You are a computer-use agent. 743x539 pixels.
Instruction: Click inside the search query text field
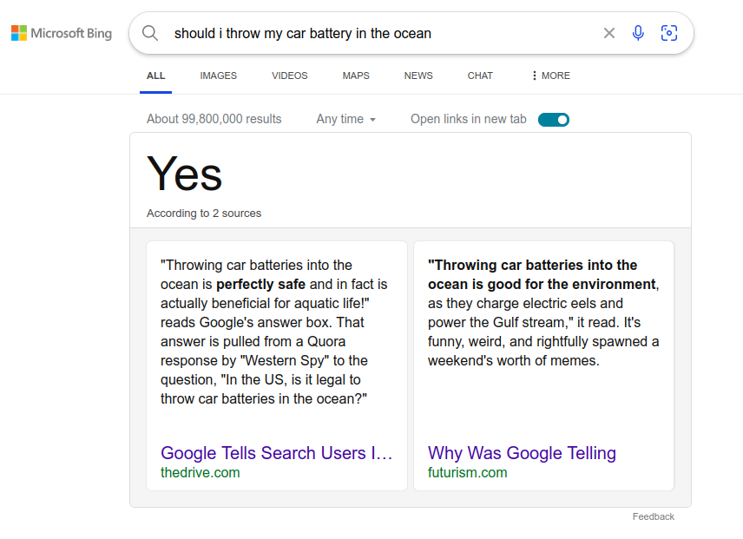373,34
